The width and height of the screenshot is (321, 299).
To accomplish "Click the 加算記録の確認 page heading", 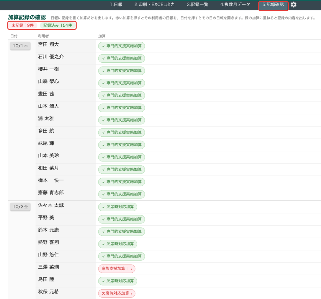I will coord(27,18).
